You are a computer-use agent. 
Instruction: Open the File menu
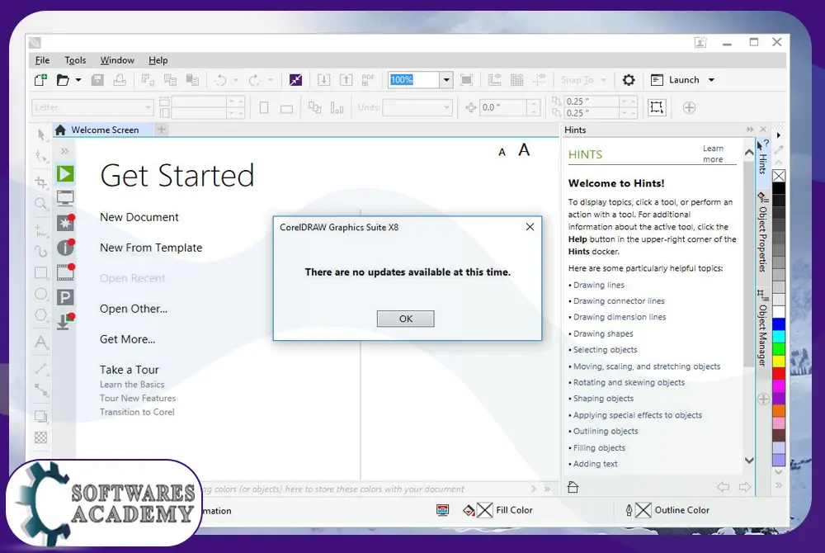42,60
